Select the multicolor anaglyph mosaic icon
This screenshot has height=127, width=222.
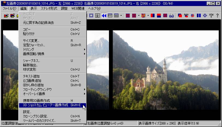143,16
